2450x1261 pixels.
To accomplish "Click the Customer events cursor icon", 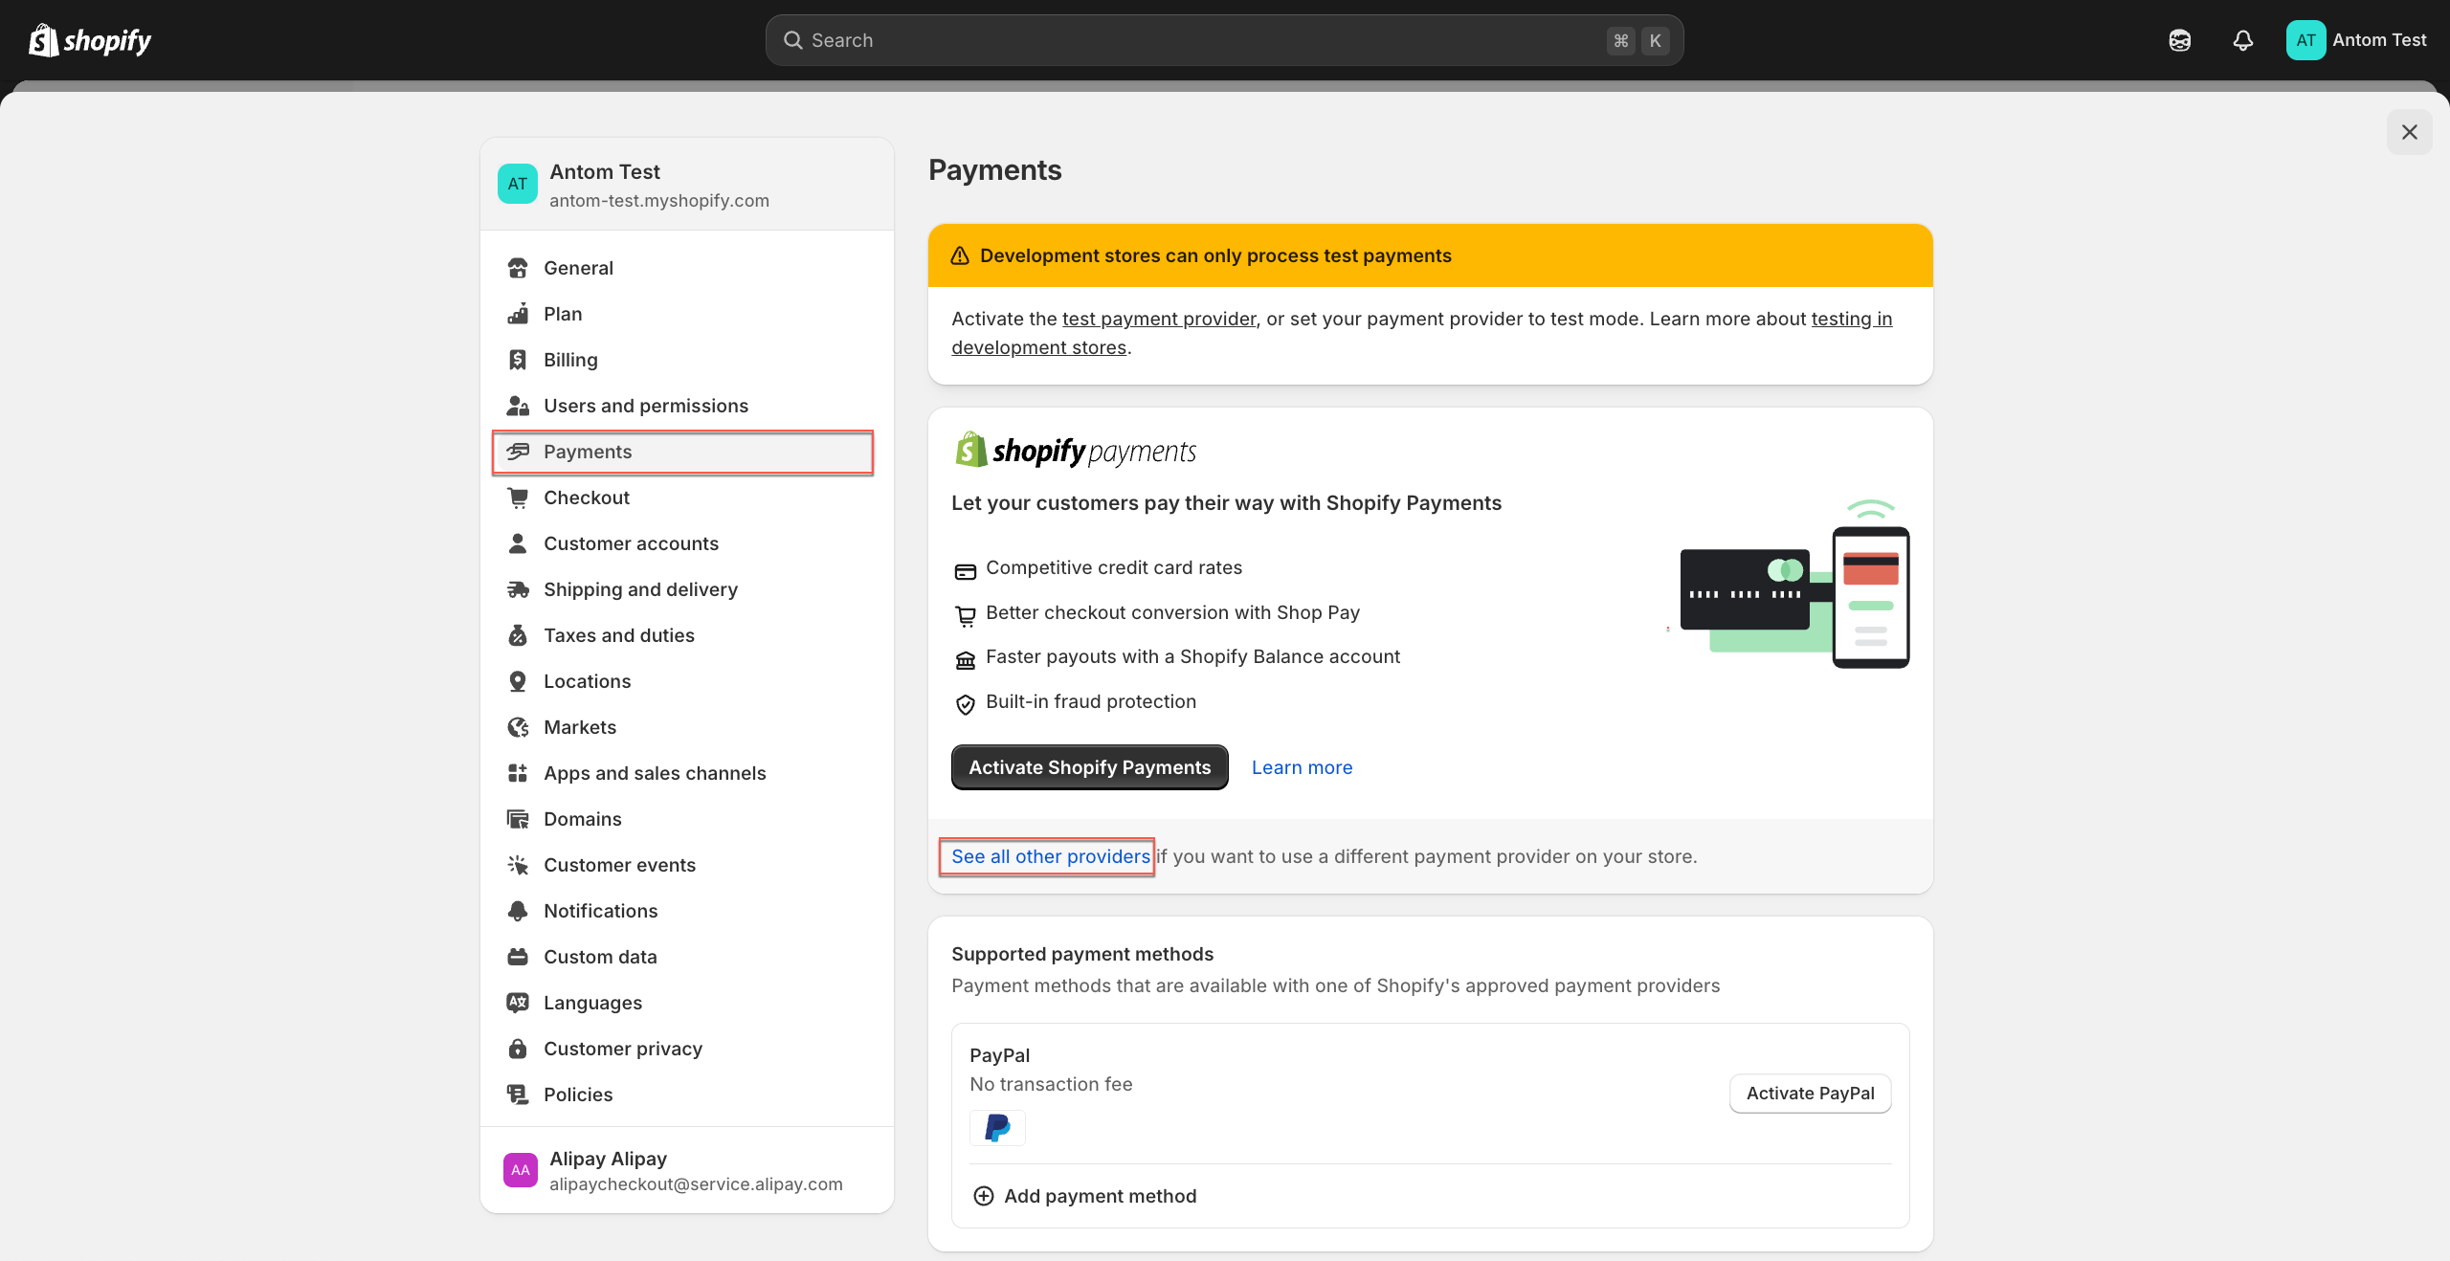I will pos(518,865).
